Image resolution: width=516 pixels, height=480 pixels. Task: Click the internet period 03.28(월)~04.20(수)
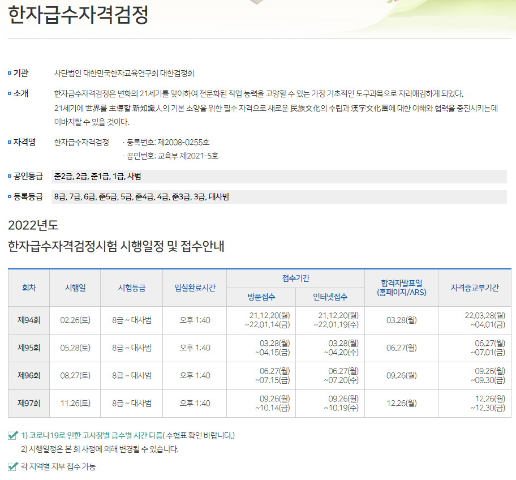342,348
